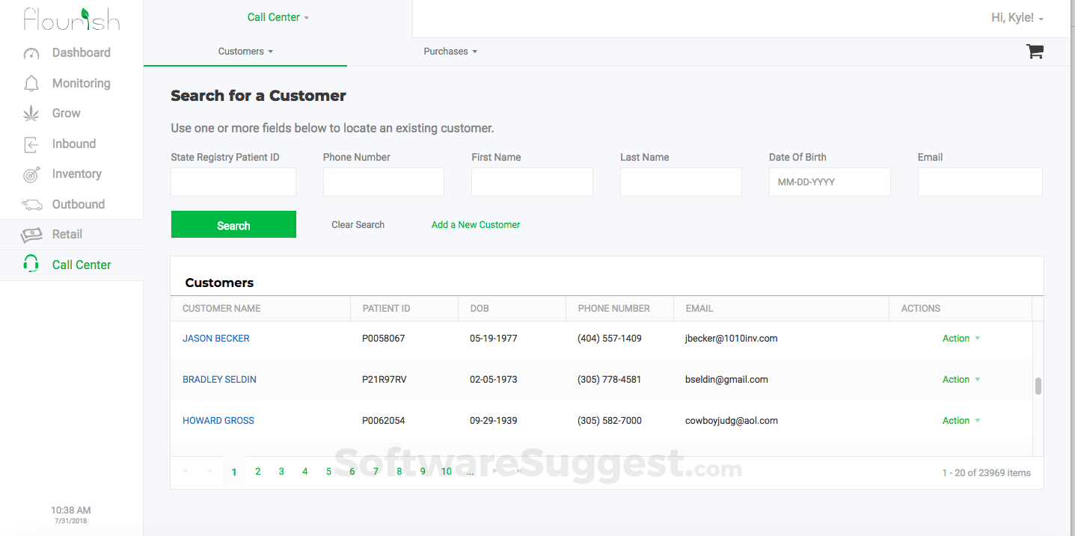This screenshot has height=536, width=1075.
Task: Click the Inventory target icon
Action: point(31,174)
